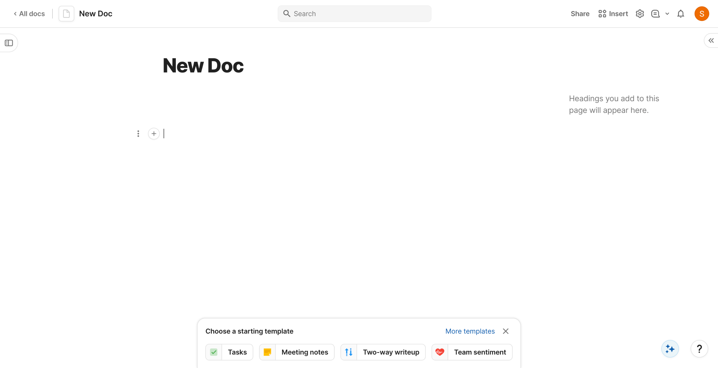The height and width of the screenshot is (368, 718).
Task: Click the Share button
Action: coord(580,14)
